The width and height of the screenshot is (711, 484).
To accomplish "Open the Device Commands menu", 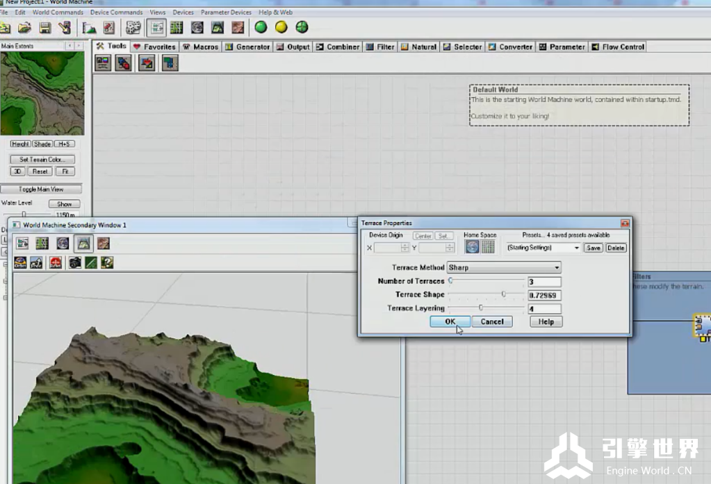I will tap(116, 12).
